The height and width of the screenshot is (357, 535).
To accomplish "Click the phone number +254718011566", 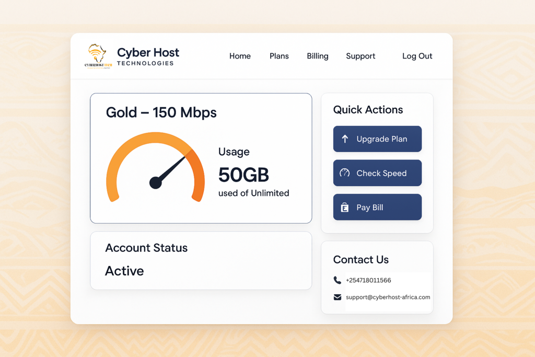I will tap(368, 280).
